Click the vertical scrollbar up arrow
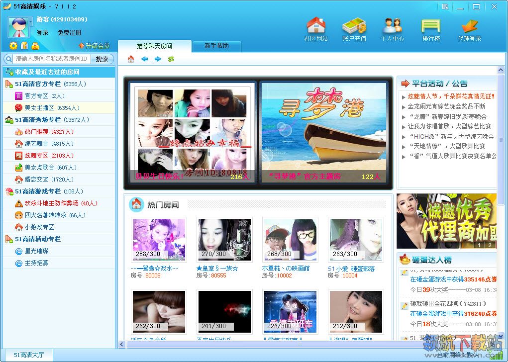The height and width of the screenshot is (362, 508). (x=501, y=70)
